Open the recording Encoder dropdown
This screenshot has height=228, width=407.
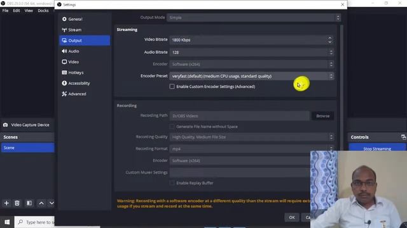click(240, 160)
